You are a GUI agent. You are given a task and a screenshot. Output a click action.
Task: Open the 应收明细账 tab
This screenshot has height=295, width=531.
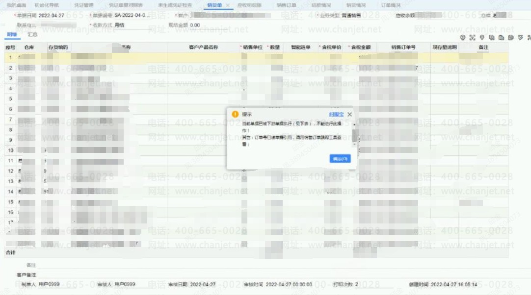pos(249,5)
